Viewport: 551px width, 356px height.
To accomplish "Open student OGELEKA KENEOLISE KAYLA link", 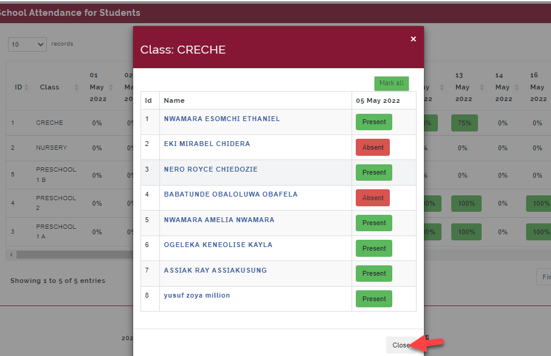I will [x=218, y=245].
